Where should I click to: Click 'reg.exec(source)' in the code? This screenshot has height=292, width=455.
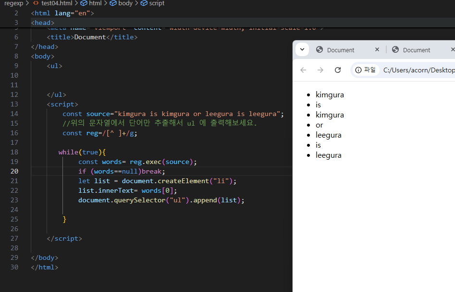(161, 162)
